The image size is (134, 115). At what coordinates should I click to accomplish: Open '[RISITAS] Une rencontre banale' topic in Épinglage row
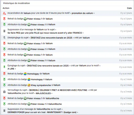(x=48, y=66)
